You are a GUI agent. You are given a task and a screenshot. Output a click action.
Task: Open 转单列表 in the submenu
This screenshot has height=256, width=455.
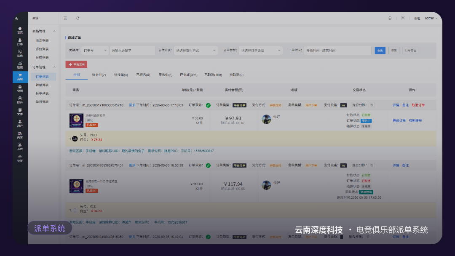tap(42, 85)
